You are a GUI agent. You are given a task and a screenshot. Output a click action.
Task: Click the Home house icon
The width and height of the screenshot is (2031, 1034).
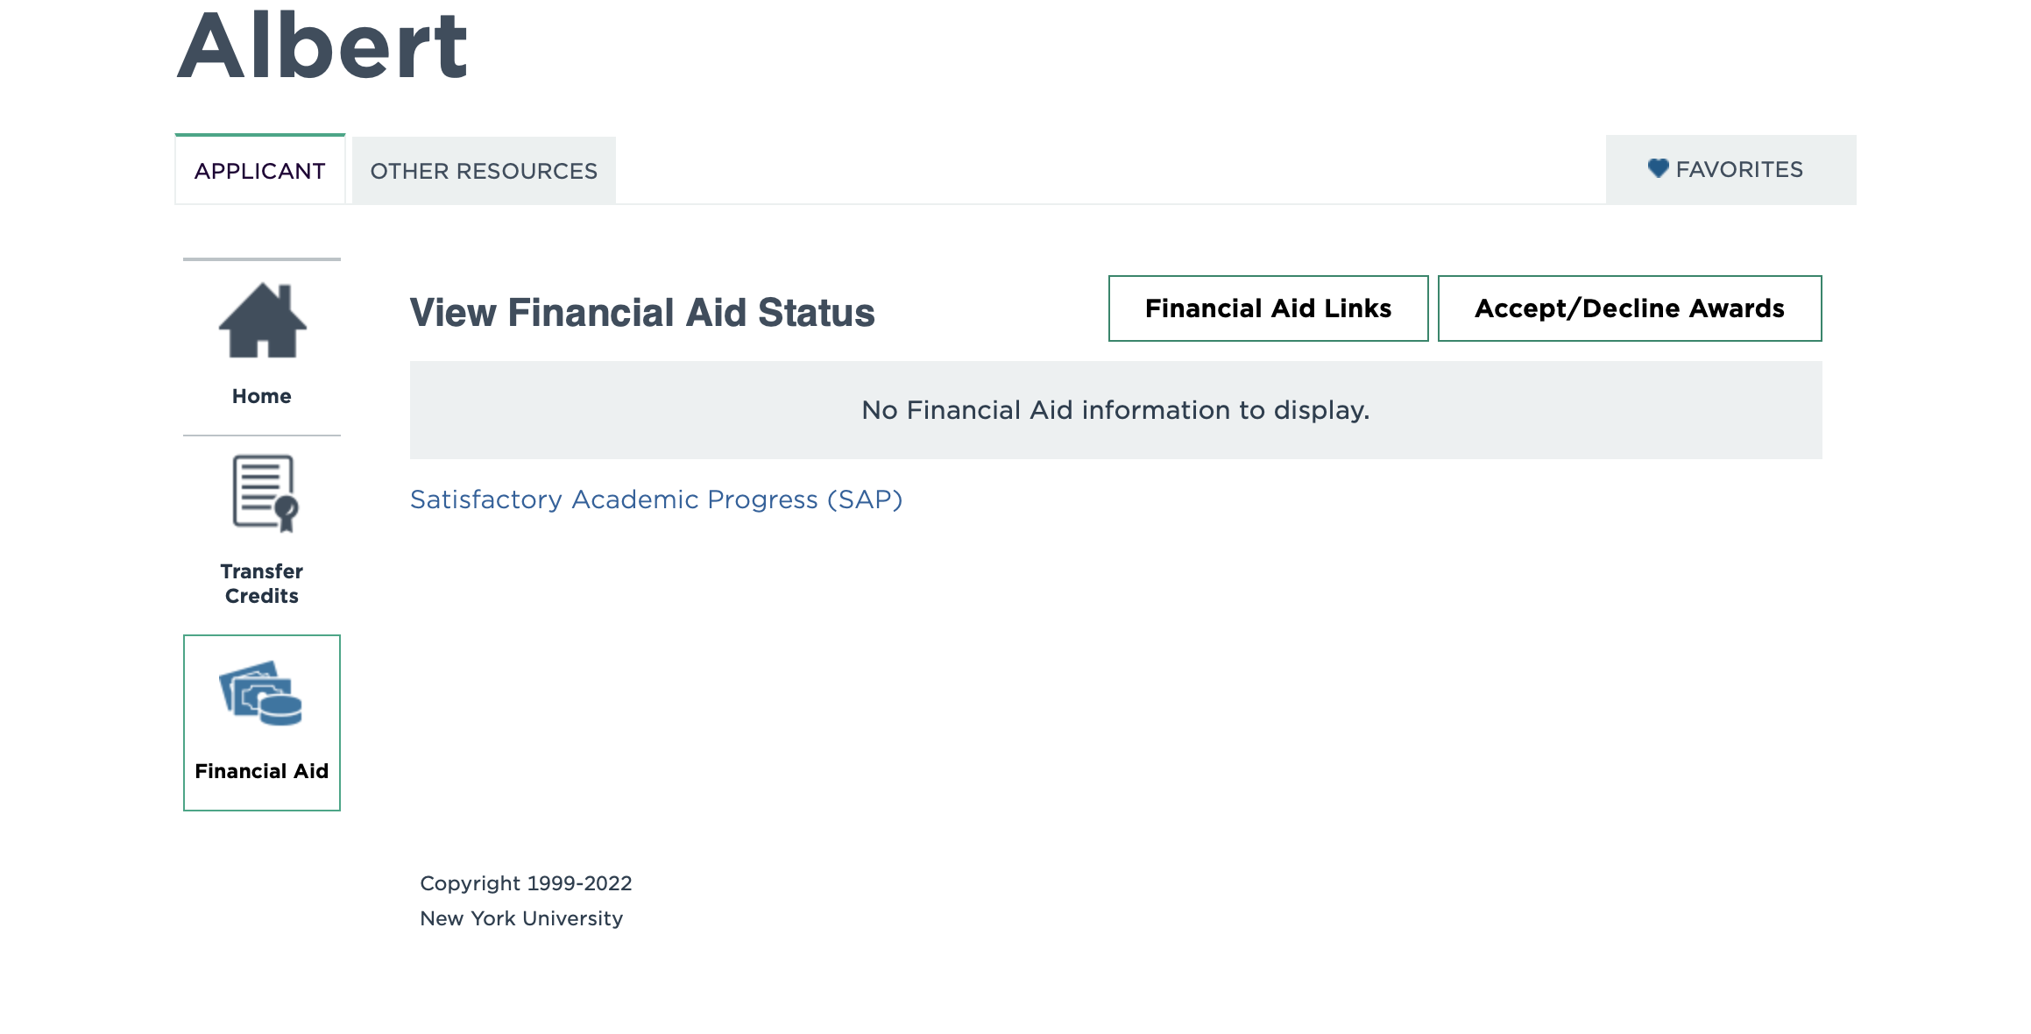(262, 321)
